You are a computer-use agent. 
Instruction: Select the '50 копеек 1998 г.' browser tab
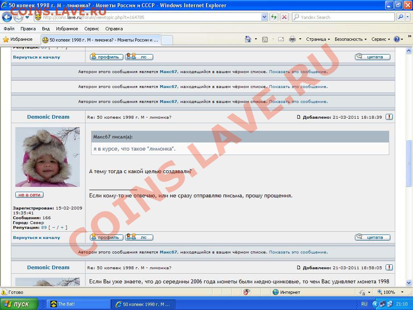point(101,40)
